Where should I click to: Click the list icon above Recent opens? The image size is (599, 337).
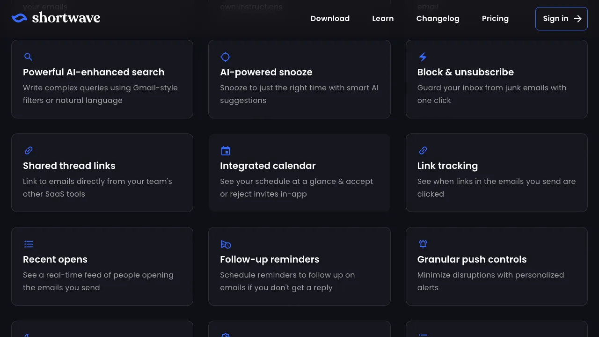[29, 244]
